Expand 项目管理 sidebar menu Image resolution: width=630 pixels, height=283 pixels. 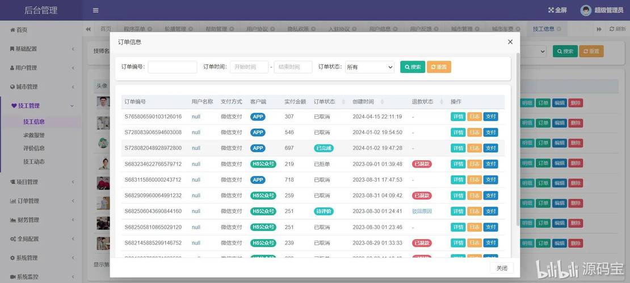[40, 182]
